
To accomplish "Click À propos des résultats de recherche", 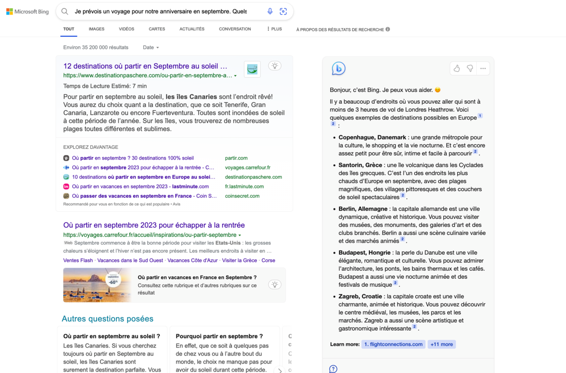I will 340,29.
